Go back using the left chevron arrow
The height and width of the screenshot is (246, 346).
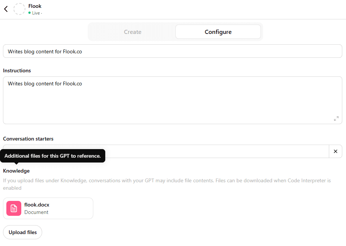coord(6,9)
